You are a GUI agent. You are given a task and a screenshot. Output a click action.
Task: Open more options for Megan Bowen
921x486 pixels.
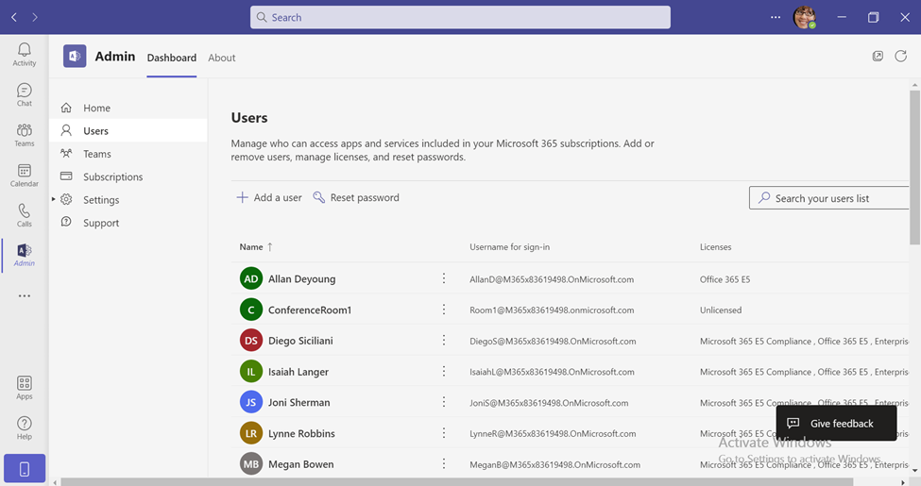pos(443,463)
